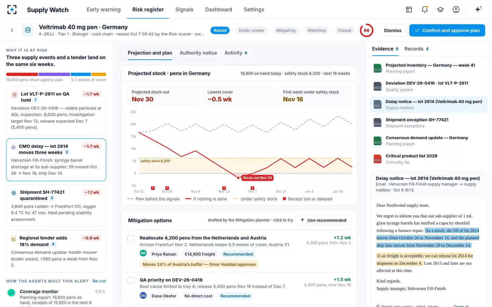
Task: Expand the CMO delay lot 2614 card
Action: click(56, 160)
